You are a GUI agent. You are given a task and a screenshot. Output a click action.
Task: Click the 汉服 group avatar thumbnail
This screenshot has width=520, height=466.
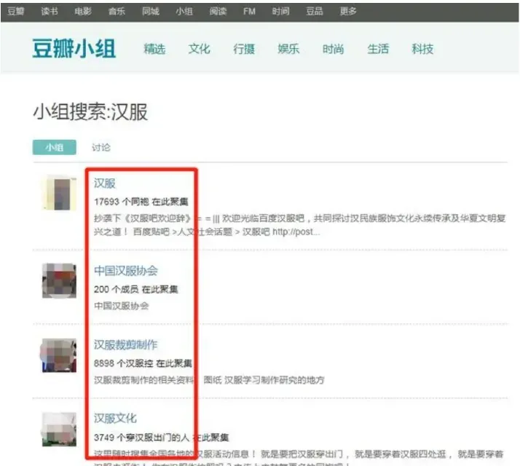pos(60,194)
